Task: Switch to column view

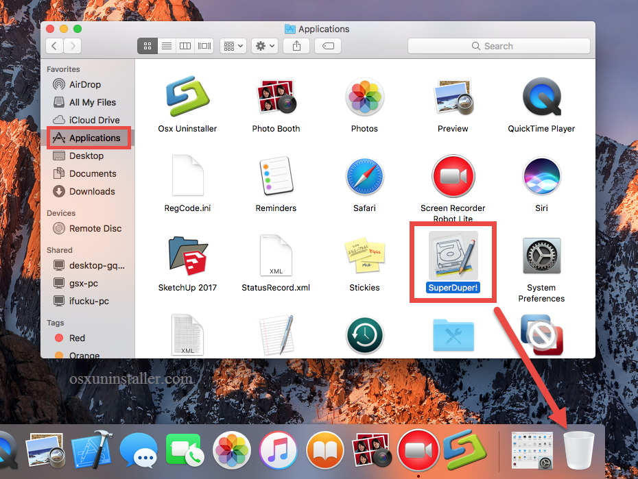Action: [x=185, y=46]
